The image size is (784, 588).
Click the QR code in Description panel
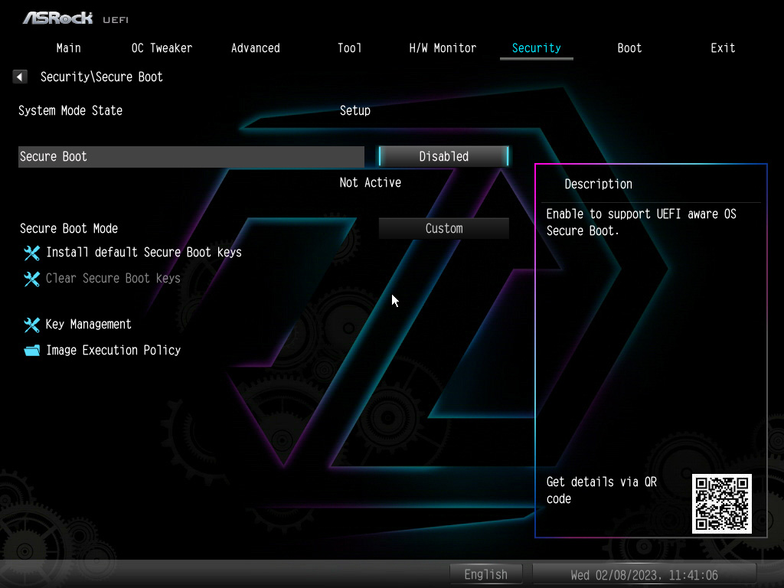tap(721, 504)
